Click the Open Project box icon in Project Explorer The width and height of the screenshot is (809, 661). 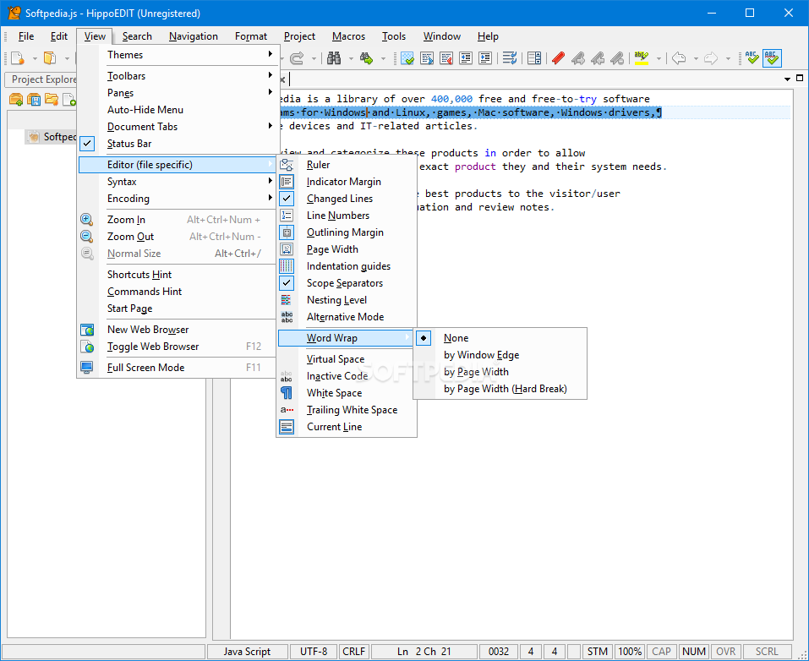click(16, 99)
